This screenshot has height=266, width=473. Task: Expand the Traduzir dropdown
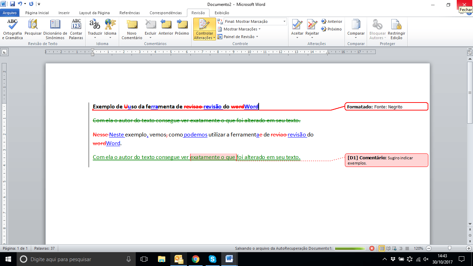pos(95,37)
